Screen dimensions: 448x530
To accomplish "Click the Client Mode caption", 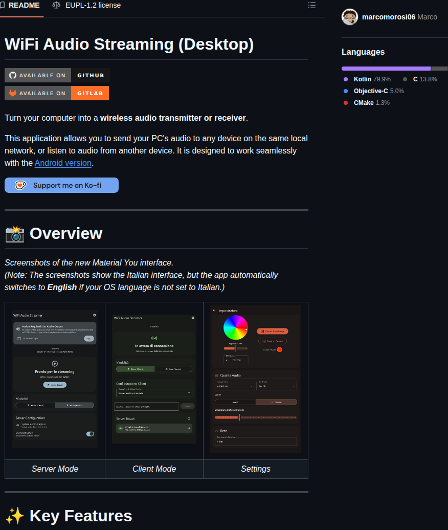I will tap(154, 469).
